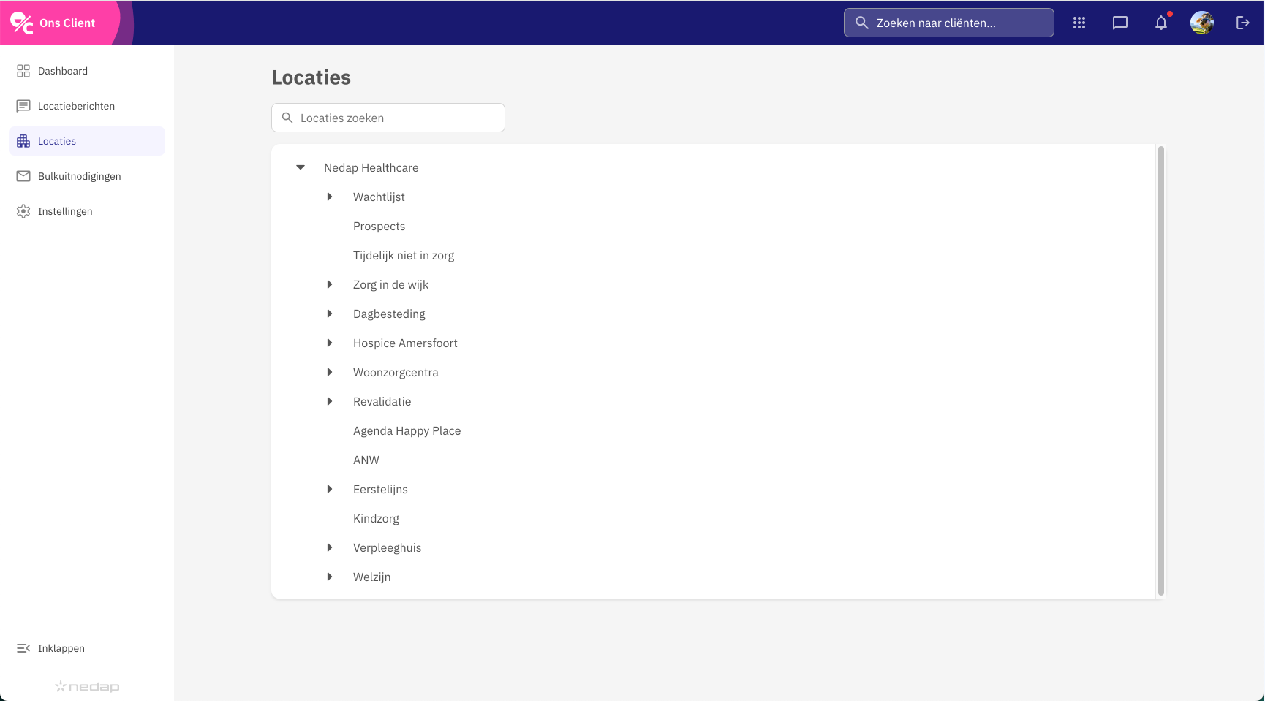Click the Inklappen collapse icon

tap(23, 648)
